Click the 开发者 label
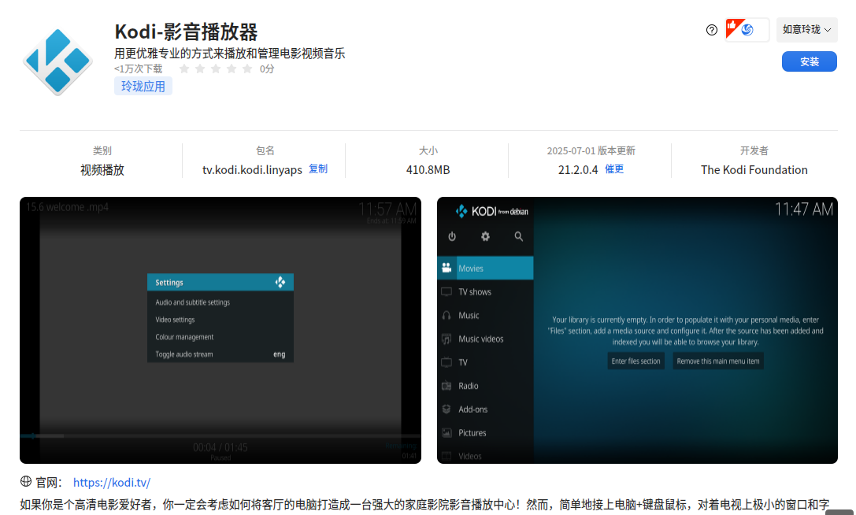 [754, 150]
